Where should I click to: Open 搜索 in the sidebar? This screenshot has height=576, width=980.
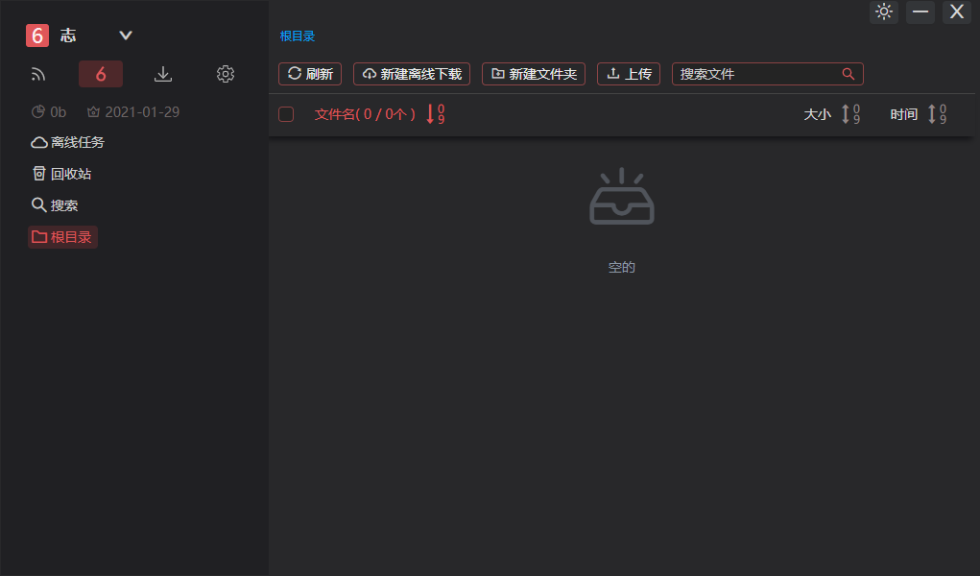point(56,205)
